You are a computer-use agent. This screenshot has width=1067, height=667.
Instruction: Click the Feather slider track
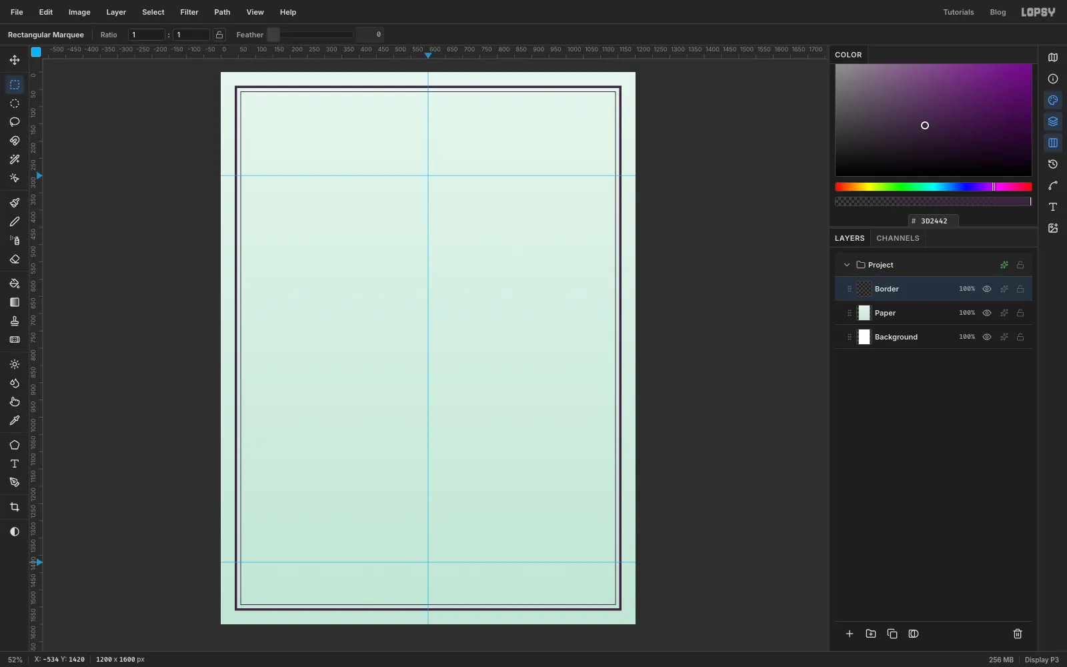tap(310, 35)
